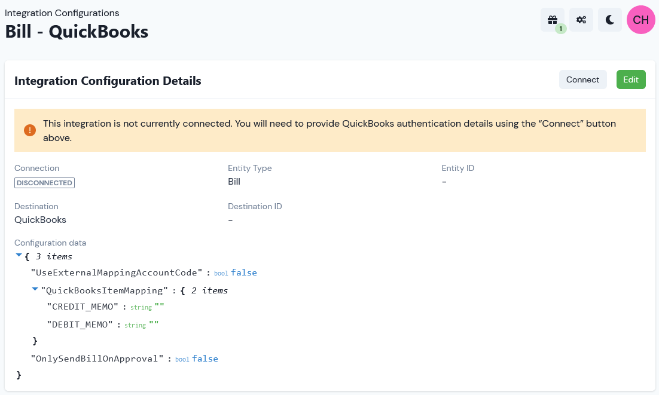Click the not-connected warning message text
This screenshot has width=659, height=395.
(x=329, y=130)
